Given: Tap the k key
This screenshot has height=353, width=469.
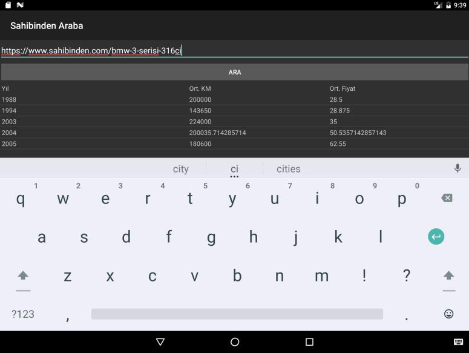Looking at the screenshot, I should (x=338, y=237).
